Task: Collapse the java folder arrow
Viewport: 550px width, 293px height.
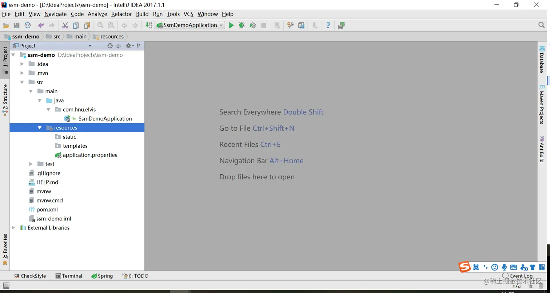Action: point(40,101)
